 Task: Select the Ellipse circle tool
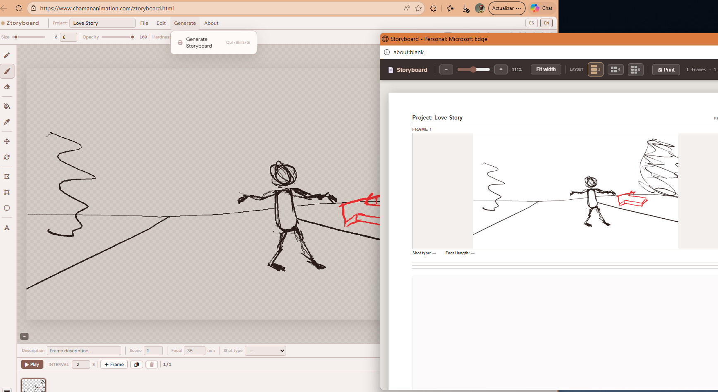click(7, 208)
